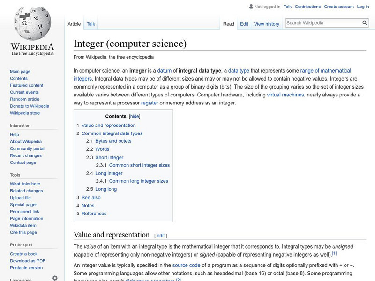Jump to Notes section

88,205
